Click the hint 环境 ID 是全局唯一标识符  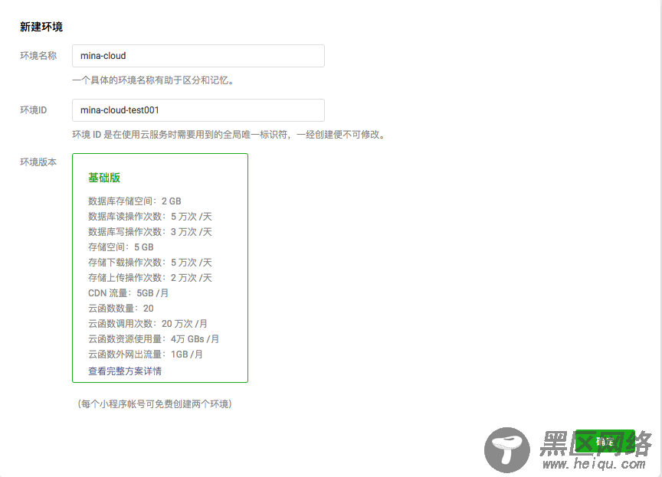(228, 135)
